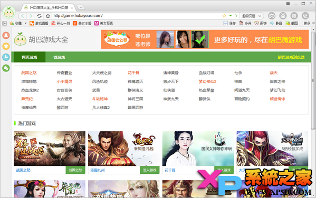316x198 pixels.
Task: Open the 凡人修真2 game link
Action: (x=101, y=108)
